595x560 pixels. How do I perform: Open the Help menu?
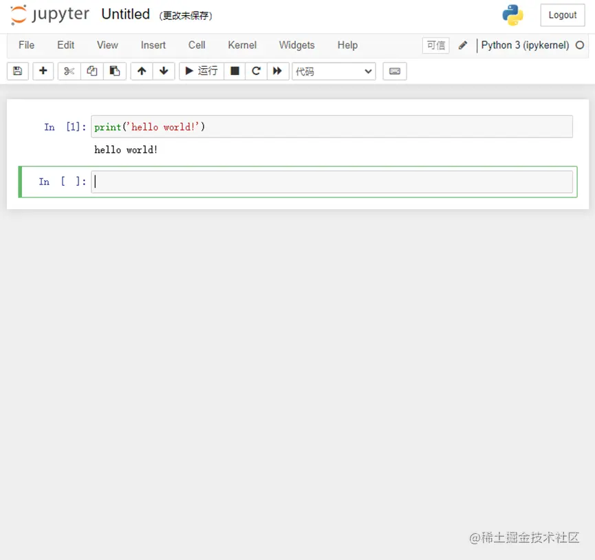[347, 45]
